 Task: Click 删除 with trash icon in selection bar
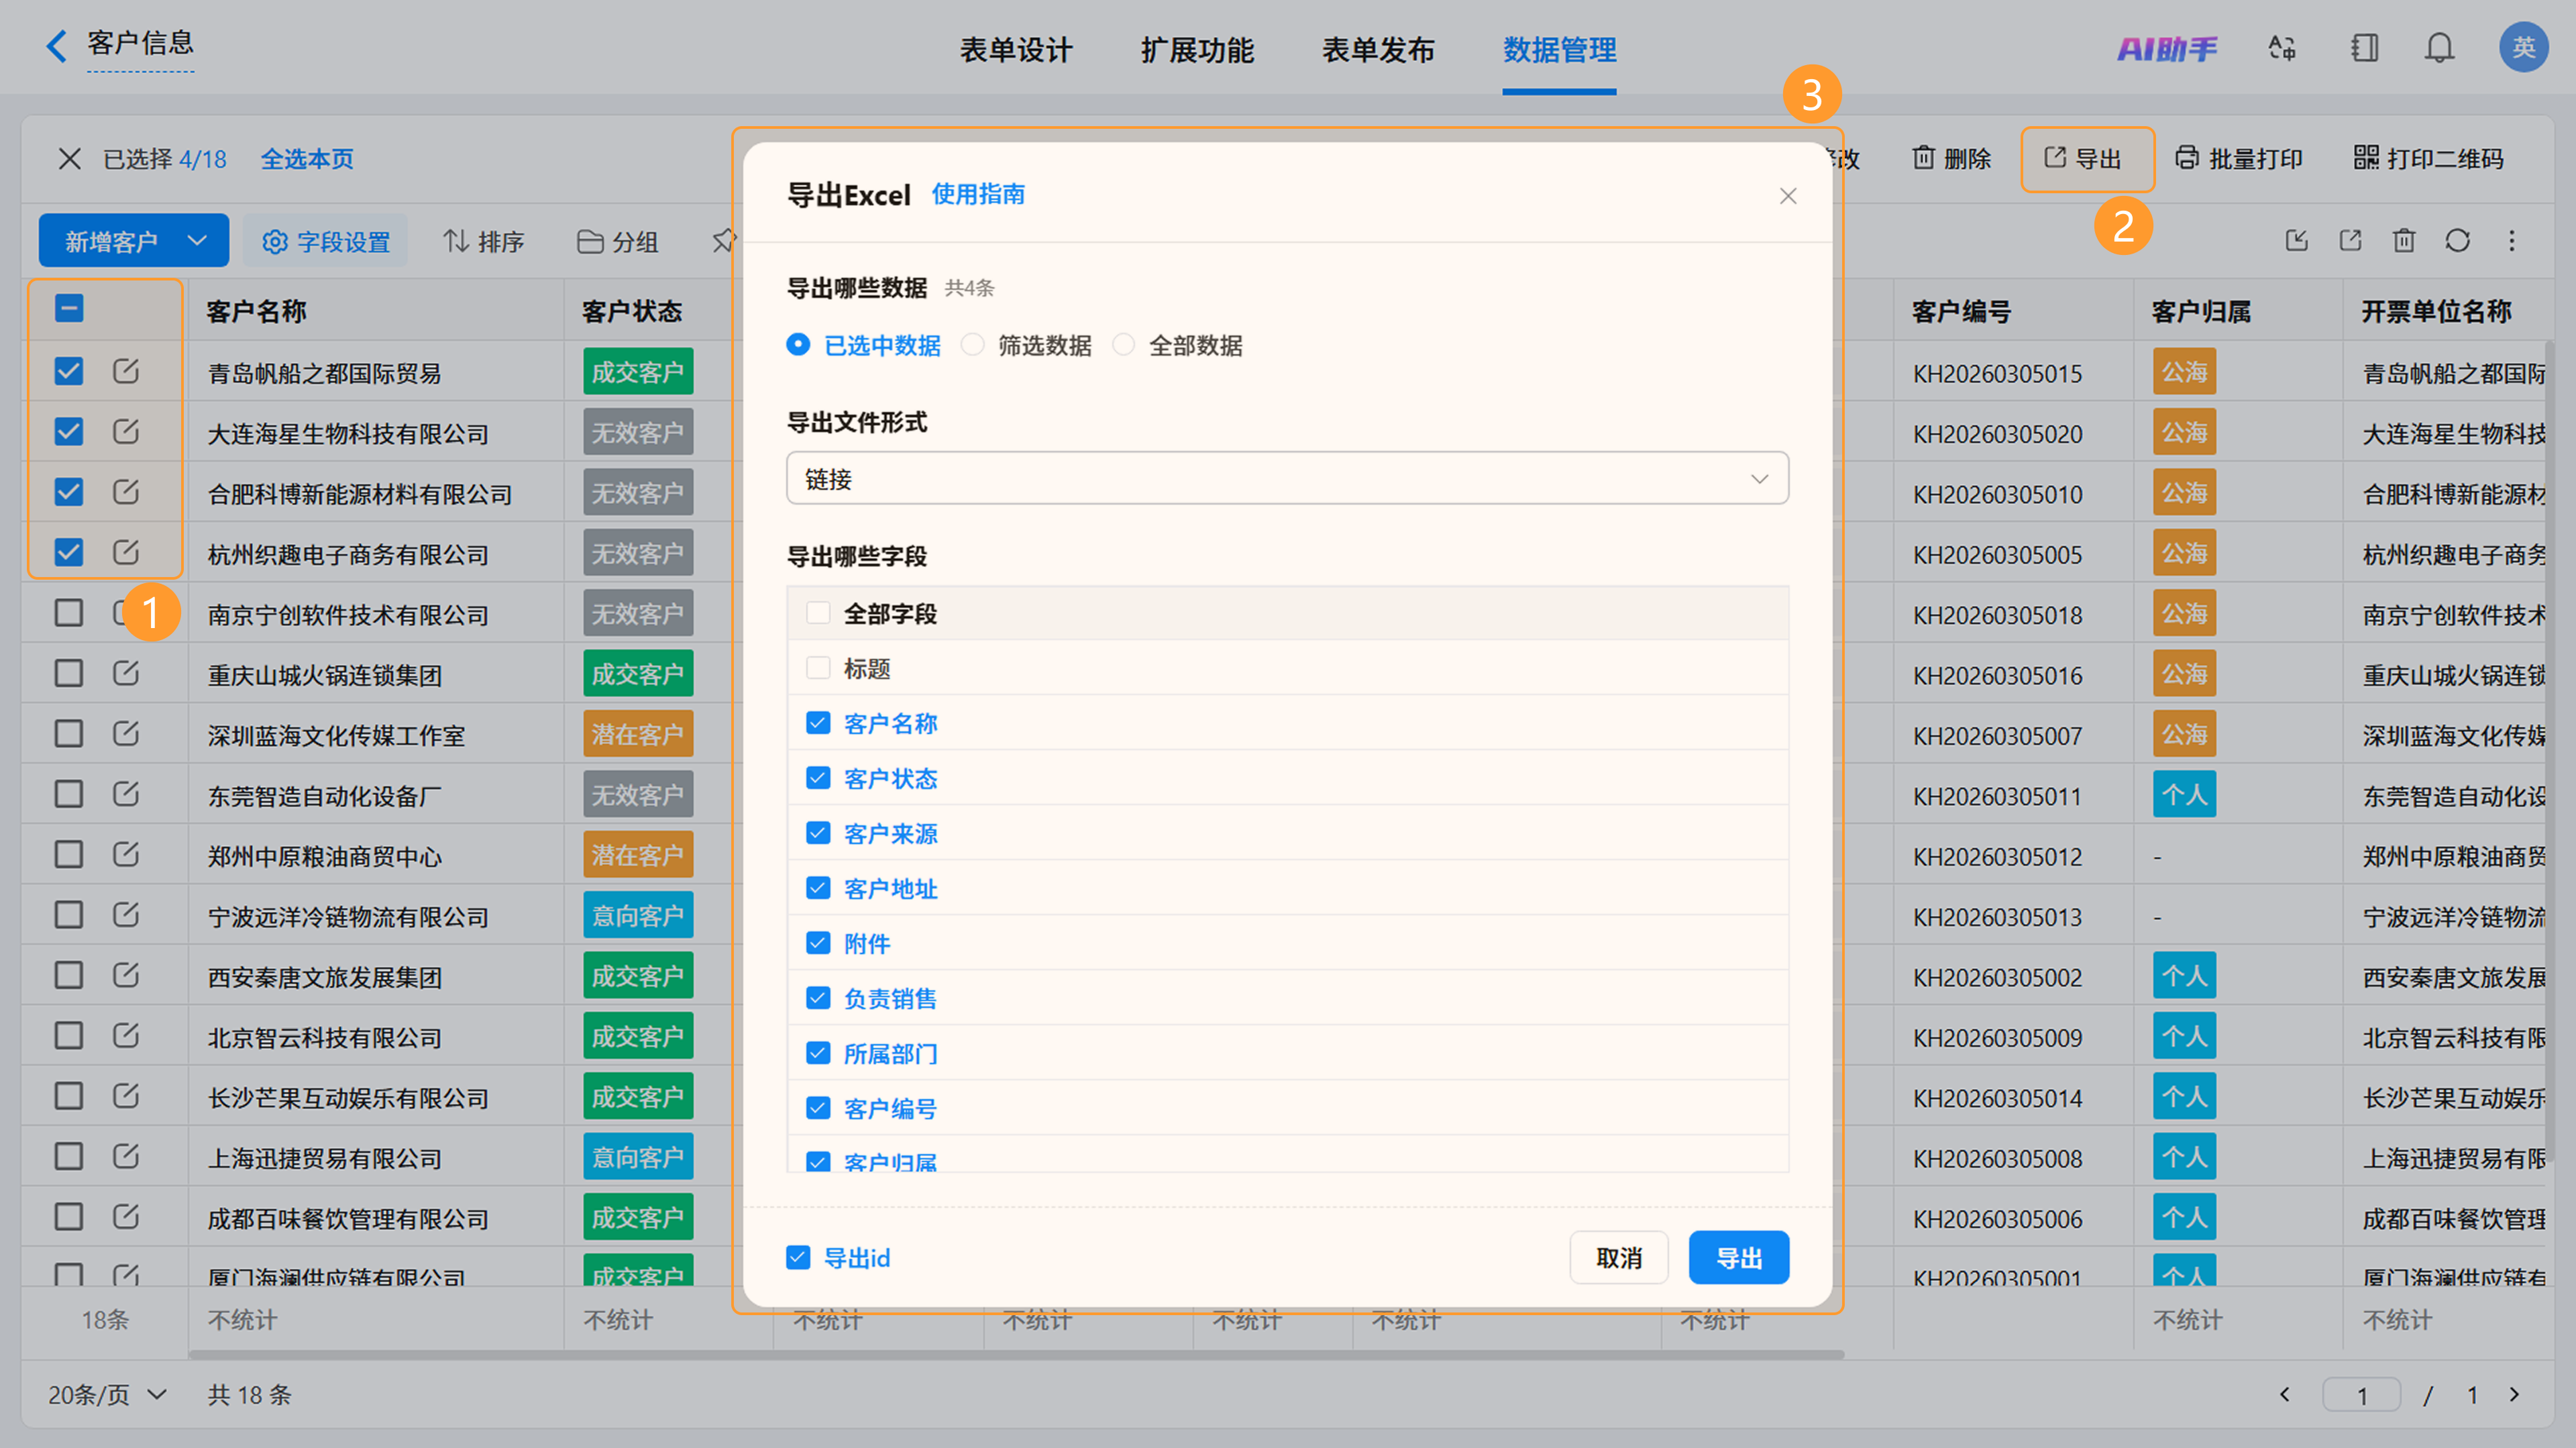(x=1951, y=158)
